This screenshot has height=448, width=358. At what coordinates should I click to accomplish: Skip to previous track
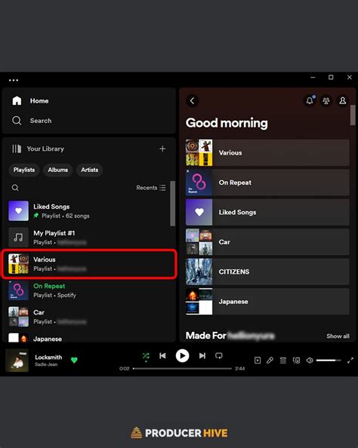tap(162, 356)
